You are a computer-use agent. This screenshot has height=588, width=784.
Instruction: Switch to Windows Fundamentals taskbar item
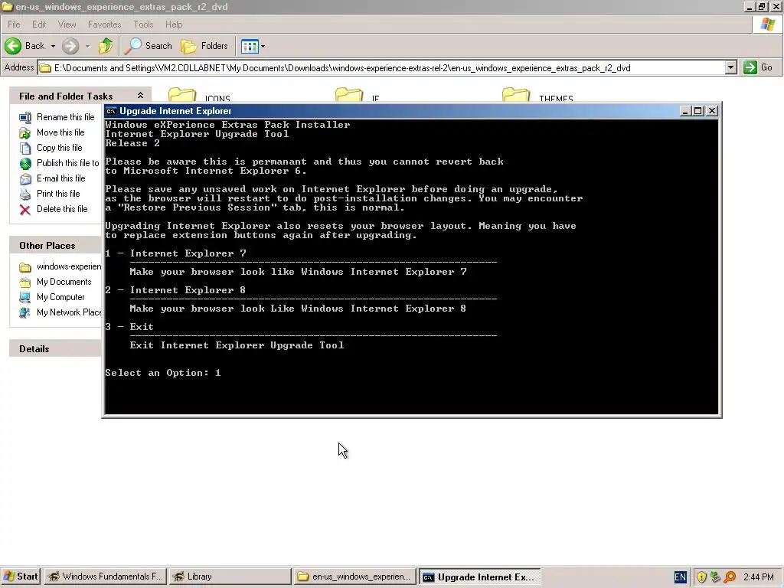click(104, 577)
